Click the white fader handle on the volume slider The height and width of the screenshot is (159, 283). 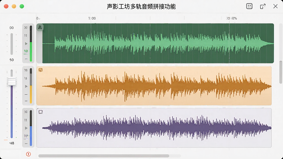(12, 81)
